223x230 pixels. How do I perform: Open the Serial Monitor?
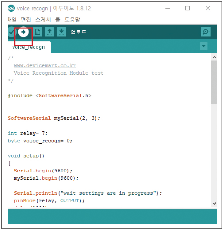206,32
